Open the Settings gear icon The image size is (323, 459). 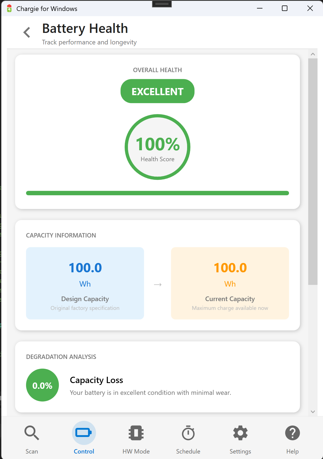(x=240, y=433)
